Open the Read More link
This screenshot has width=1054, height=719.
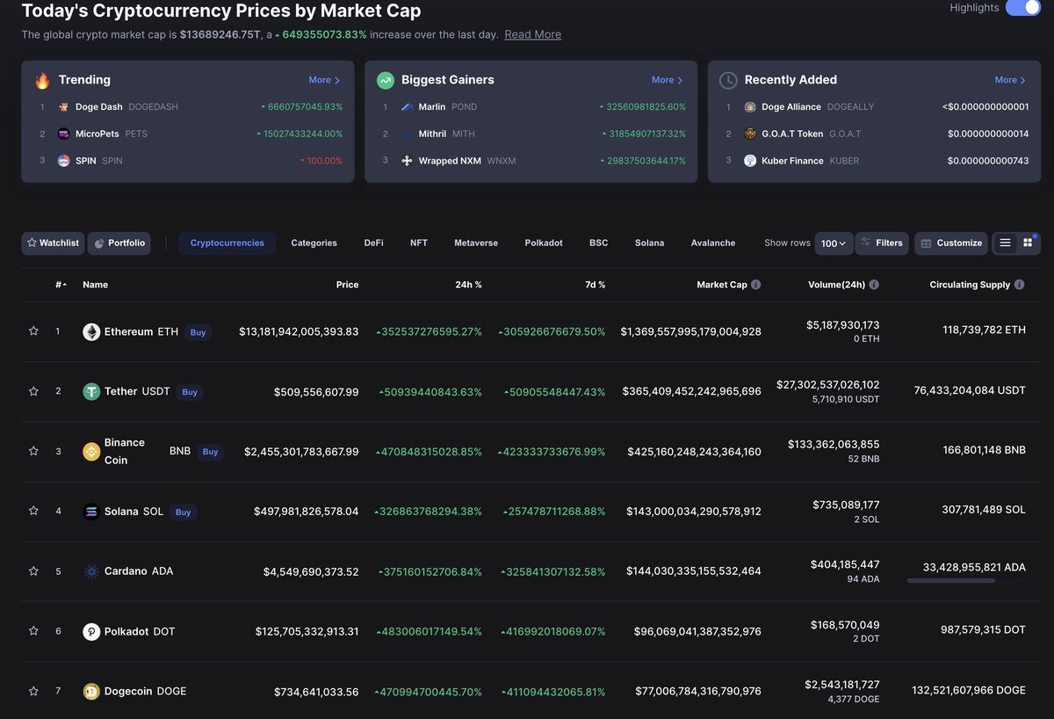pos(532,34)
